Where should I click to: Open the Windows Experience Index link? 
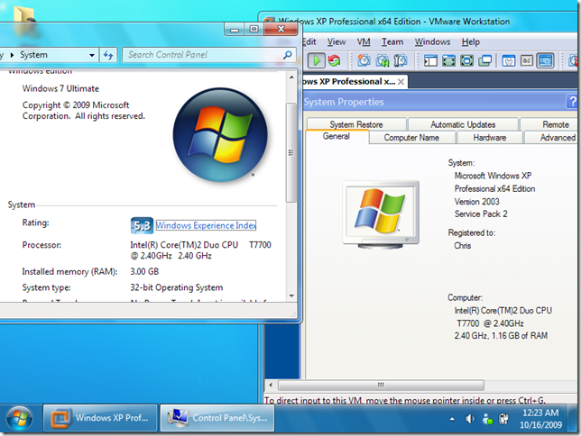click(x=206, y=225)
